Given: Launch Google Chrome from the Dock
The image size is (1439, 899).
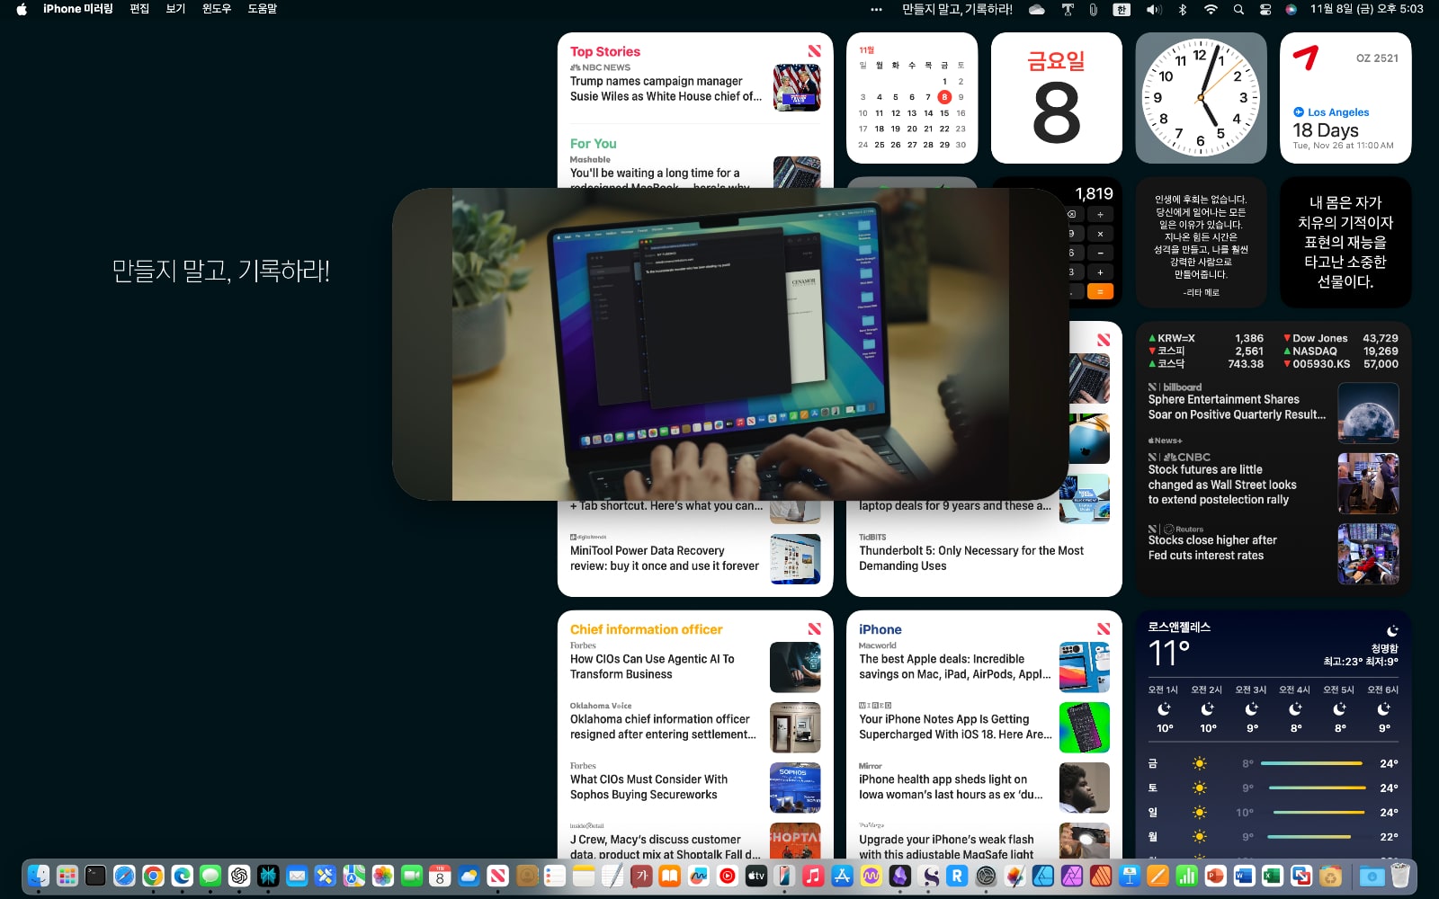Looking at the screenshot, I should pos(153,876).
